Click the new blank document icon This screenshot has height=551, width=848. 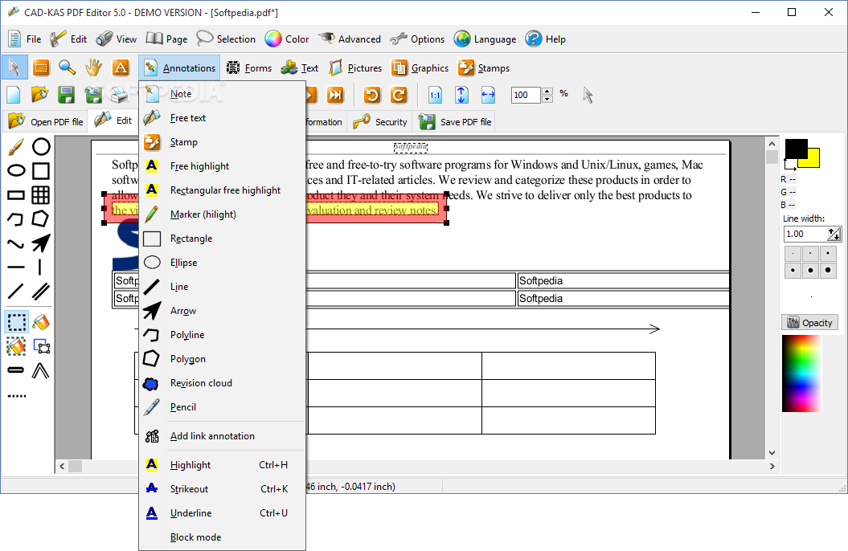[14, 95]
